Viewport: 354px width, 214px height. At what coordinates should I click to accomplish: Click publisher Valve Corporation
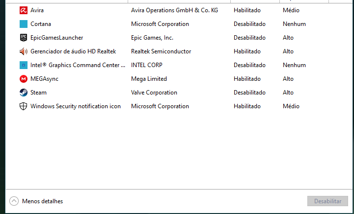[154, 93]
